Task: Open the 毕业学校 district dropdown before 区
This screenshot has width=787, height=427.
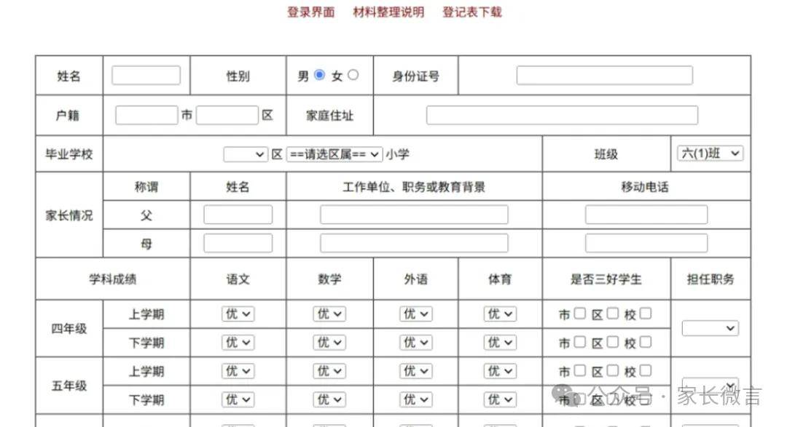Action: pos(246,154)
